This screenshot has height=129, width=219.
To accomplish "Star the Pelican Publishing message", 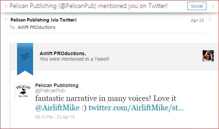I will coord(210,19).
